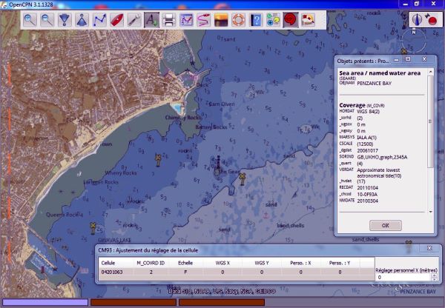
Task: Open the About/Help question mark icon
Action: (256, 20)
